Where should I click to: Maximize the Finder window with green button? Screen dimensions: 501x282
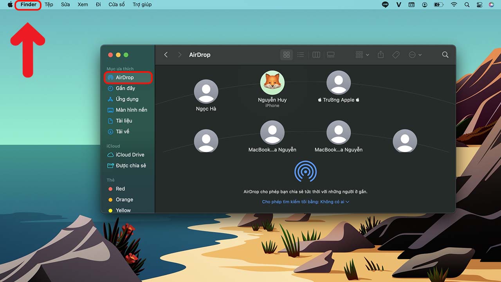coord(126,55)
